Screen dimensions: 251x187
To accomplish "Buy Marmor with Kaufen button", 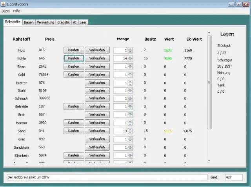I will (x=74, y=122).
